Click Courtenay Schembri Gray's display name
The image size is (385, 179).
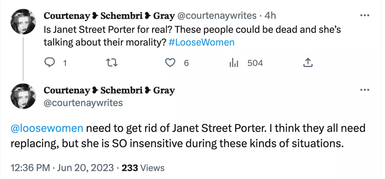(109, 16)
